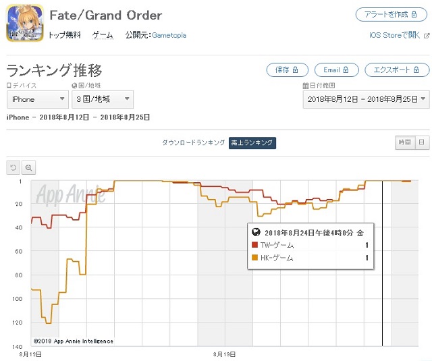Reset chart zoom with the undo icon
The height and width of the screenshot is (361, 432).
(x=13, y=167)
